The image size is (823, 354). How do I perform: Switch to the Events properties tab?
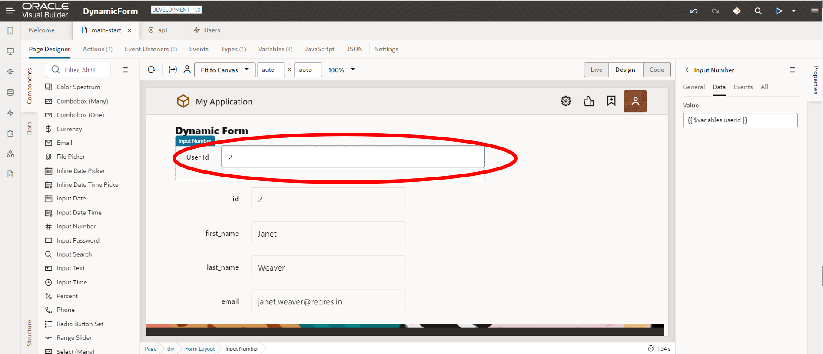click(743, 87)
